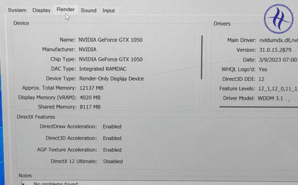This screenshot has height=185, width=298.
Task: Click Feature Levels value '12_1,12_0,11_1'
Action: point(278,89)
